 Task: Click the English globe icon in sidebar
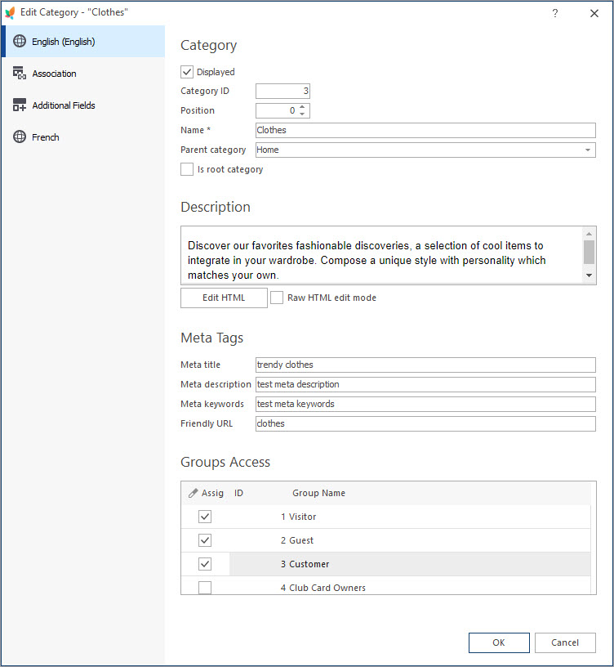(20, 41)
